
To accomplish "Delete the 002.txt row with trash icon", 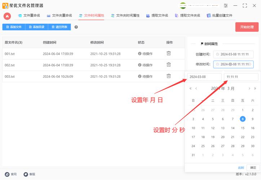I will click(169, 64).
